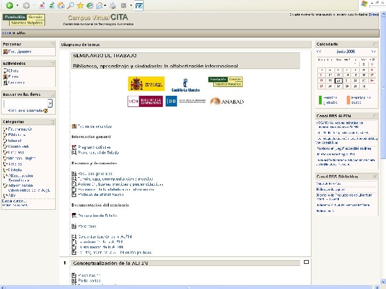The image size is (386, 289).
Task: Click the Ministerio de Cultura logo
Action: [146, 84]
